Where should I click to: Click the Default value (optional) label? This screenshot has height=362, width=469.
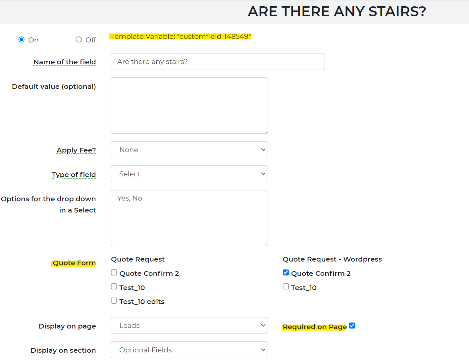click(54, 87)
